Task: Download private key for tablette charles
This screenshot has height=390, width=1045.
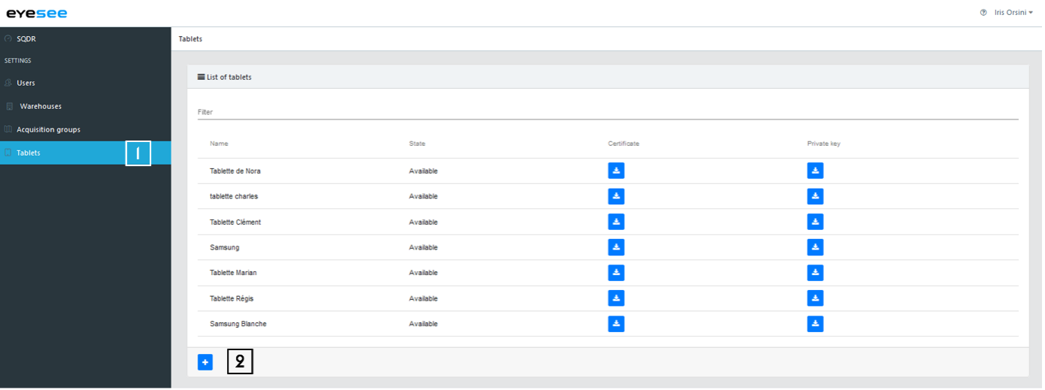Action: tap(815, 196)
